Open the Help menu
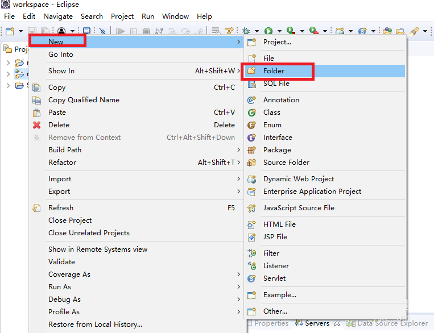434x333 pixels. coord(204,16)
